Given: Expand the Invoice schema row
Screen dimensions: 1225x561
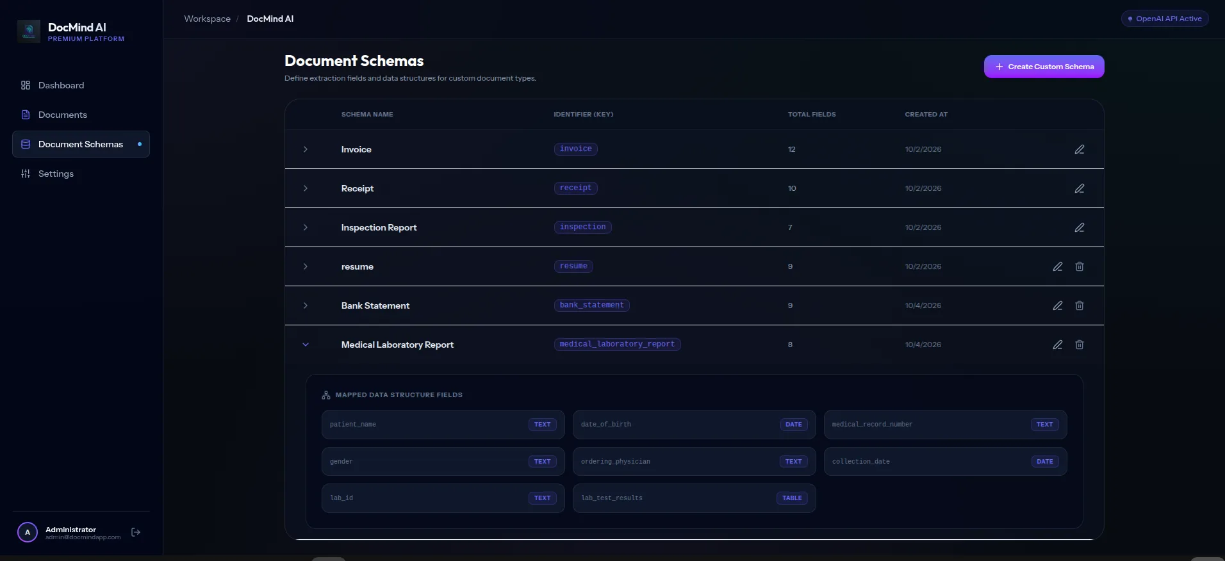Looking at the screenshot, I should point(306,149).
